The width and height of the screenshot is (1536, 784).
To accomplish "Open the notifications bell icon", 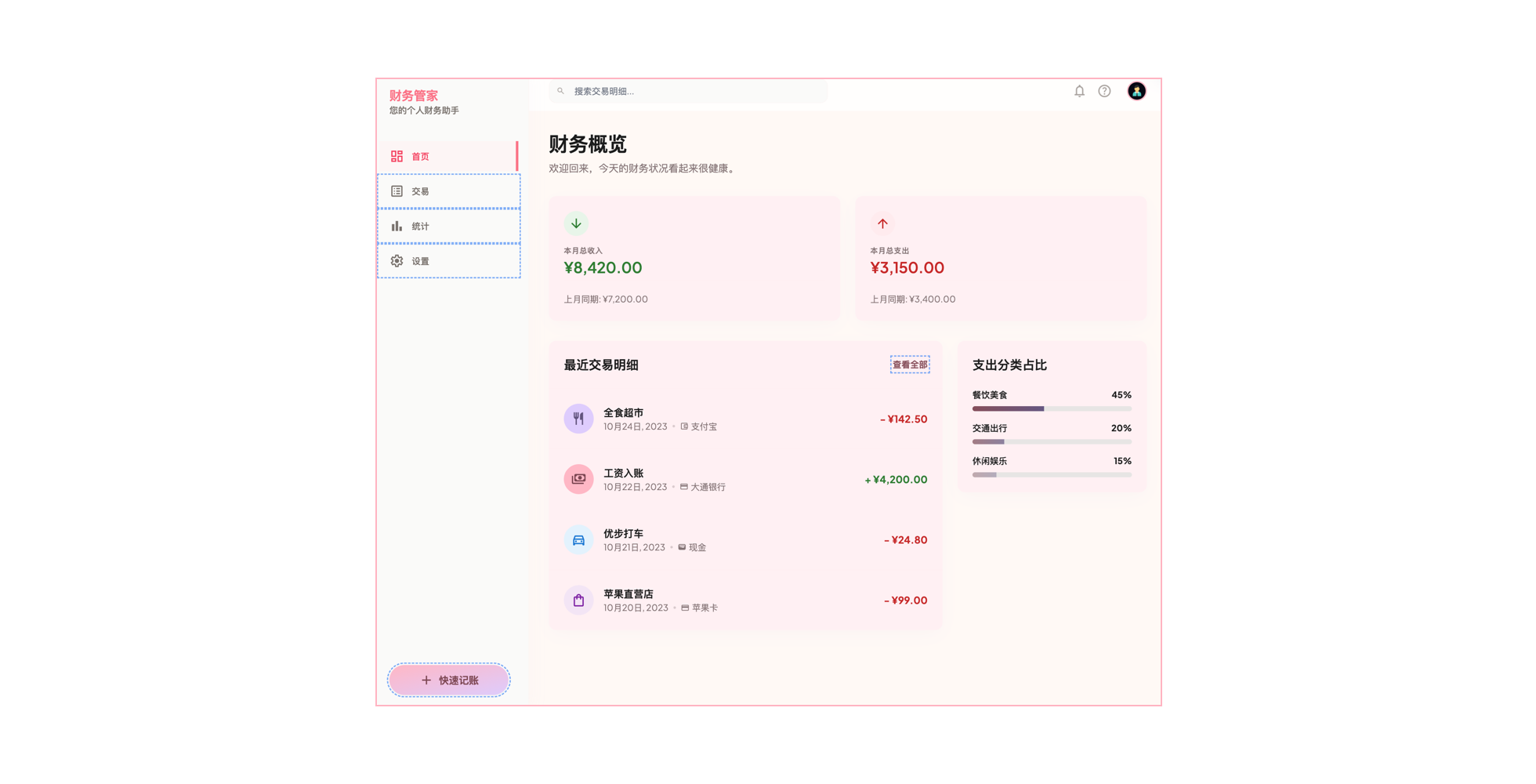I will (1079, 91).
